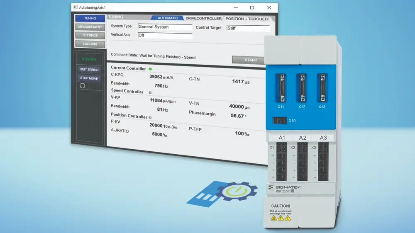Toggle the Position Controller status indicator
This screenshot has width=415, height=233.
pos(150,117)
